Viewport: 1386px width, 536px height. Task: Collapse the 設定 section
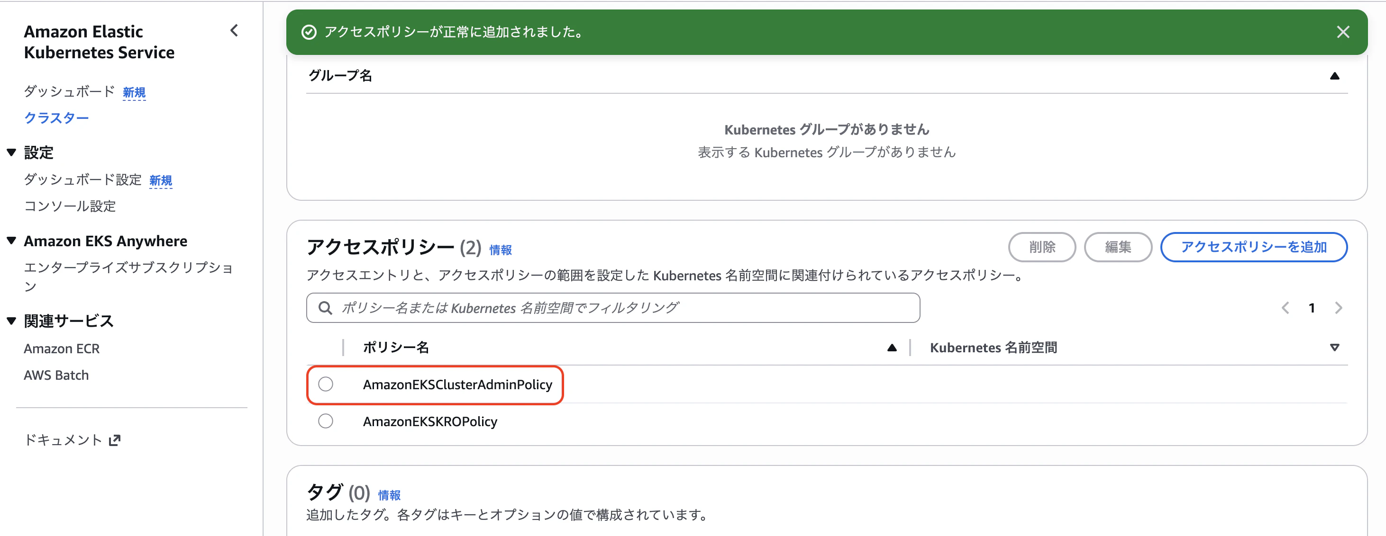point(11,152)
